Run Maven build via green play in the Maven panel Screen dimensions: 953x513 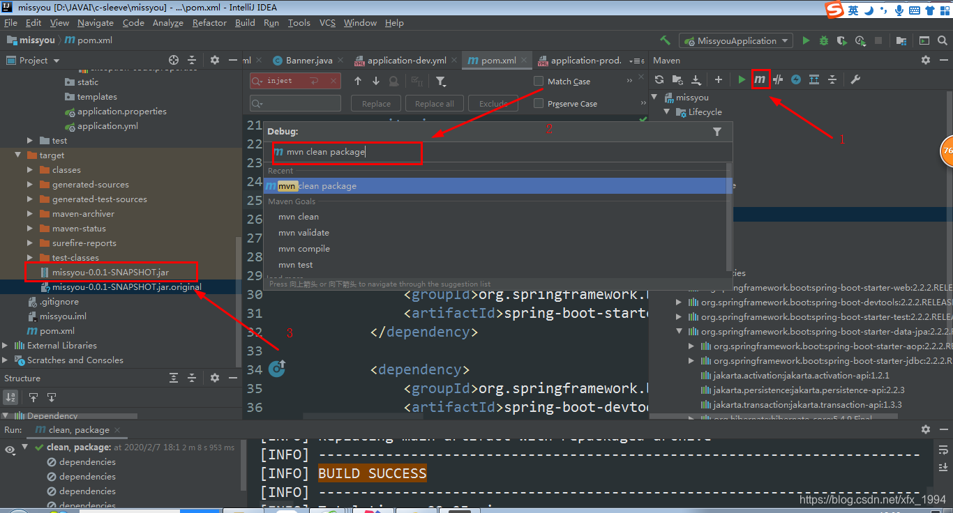pyautogui.click(x=742, y=79)
